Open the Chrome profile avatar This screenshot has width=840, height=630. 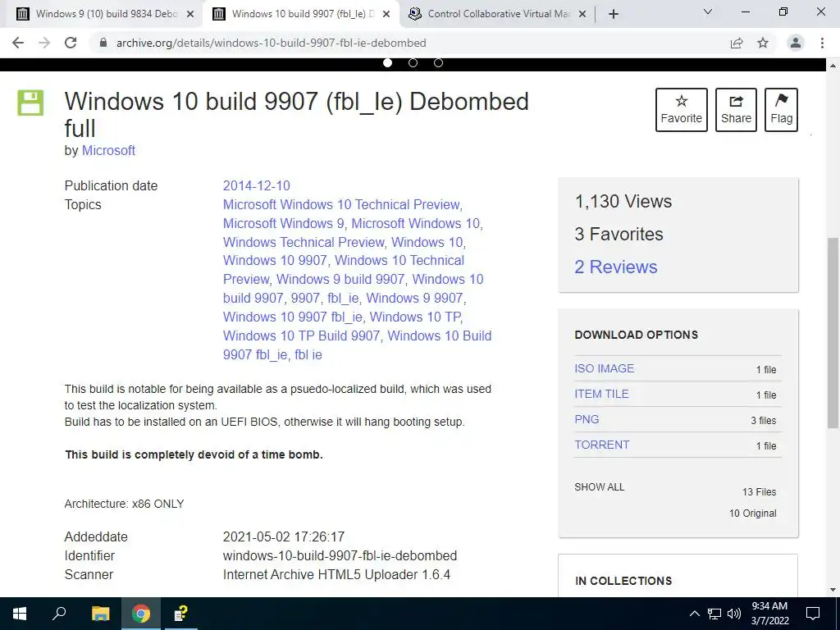(x=796, y=43)
